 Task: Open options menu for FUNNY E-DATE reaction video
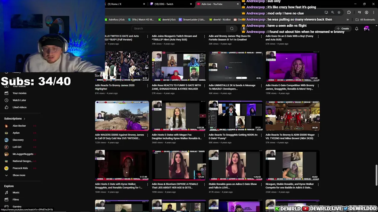[204, 86]
